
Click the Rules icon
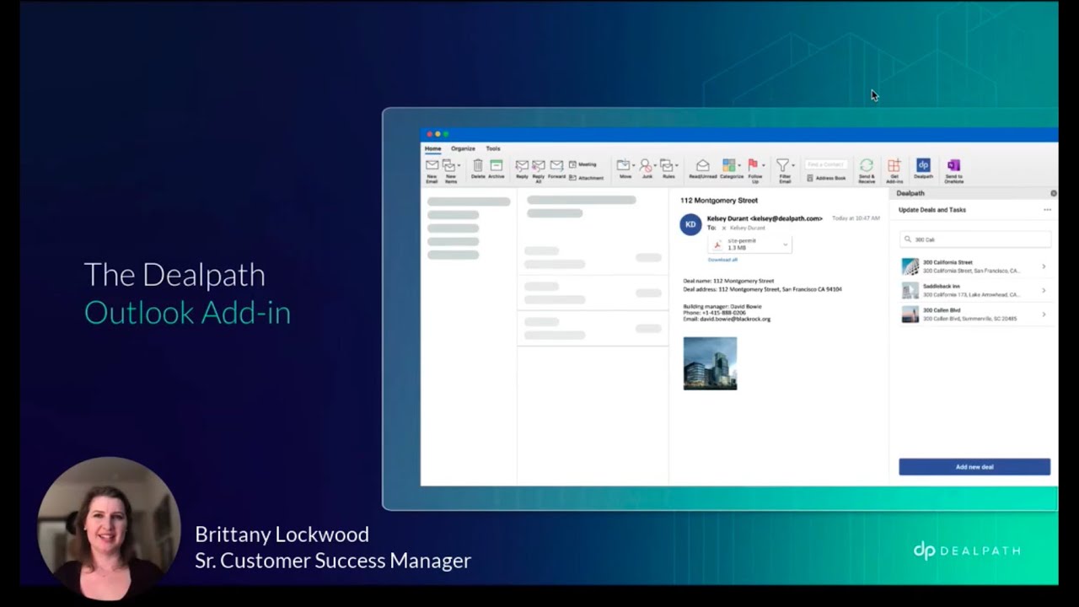click(666, 165)
